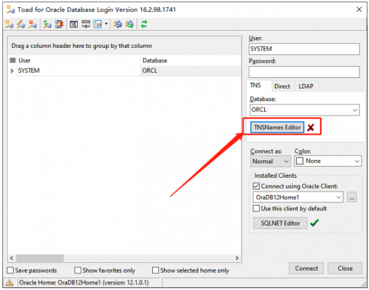Click the green arrows connection icon
Screen dimensions: 369x290
(47, 24)
